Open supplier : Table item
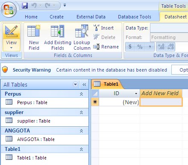The height and width of the screenshot is (165, 188). 44,121
